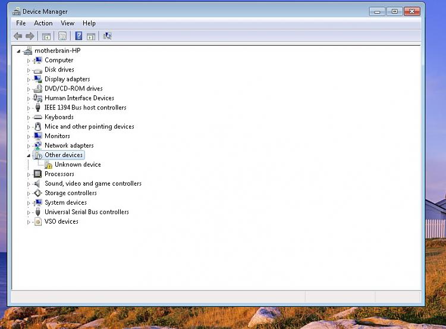
Task: Expand the Network adapters node arrow
Action: (x=29, y=146)
